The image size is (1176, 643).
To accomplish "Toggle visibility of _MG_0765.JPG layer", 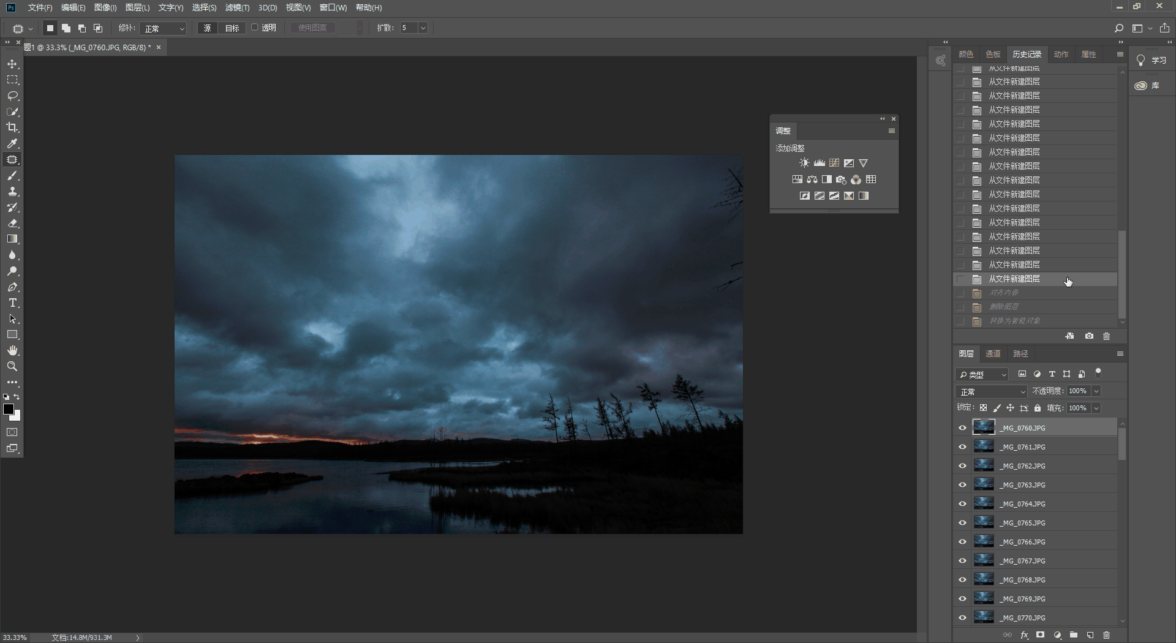I will pyautogui.click(x=962, y=523).
